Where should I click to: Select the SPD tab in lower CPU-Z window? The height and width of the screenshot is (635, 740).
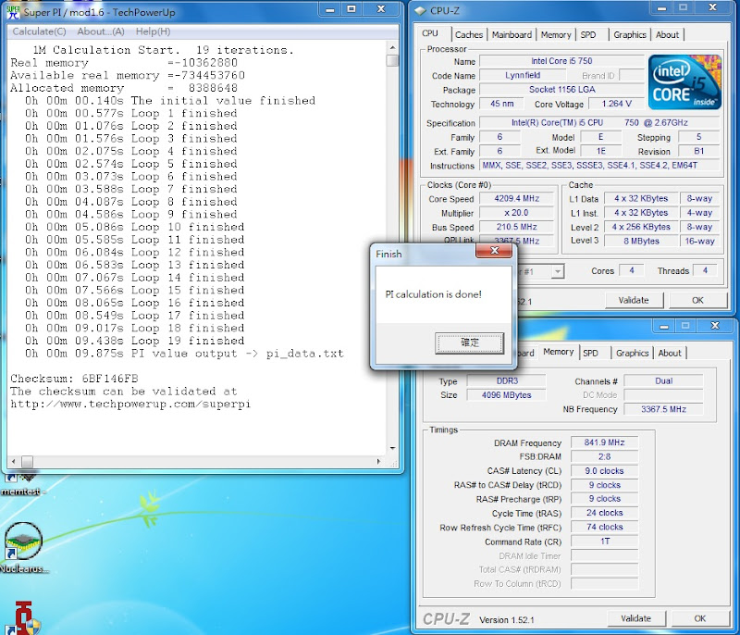tap(590, 354)
